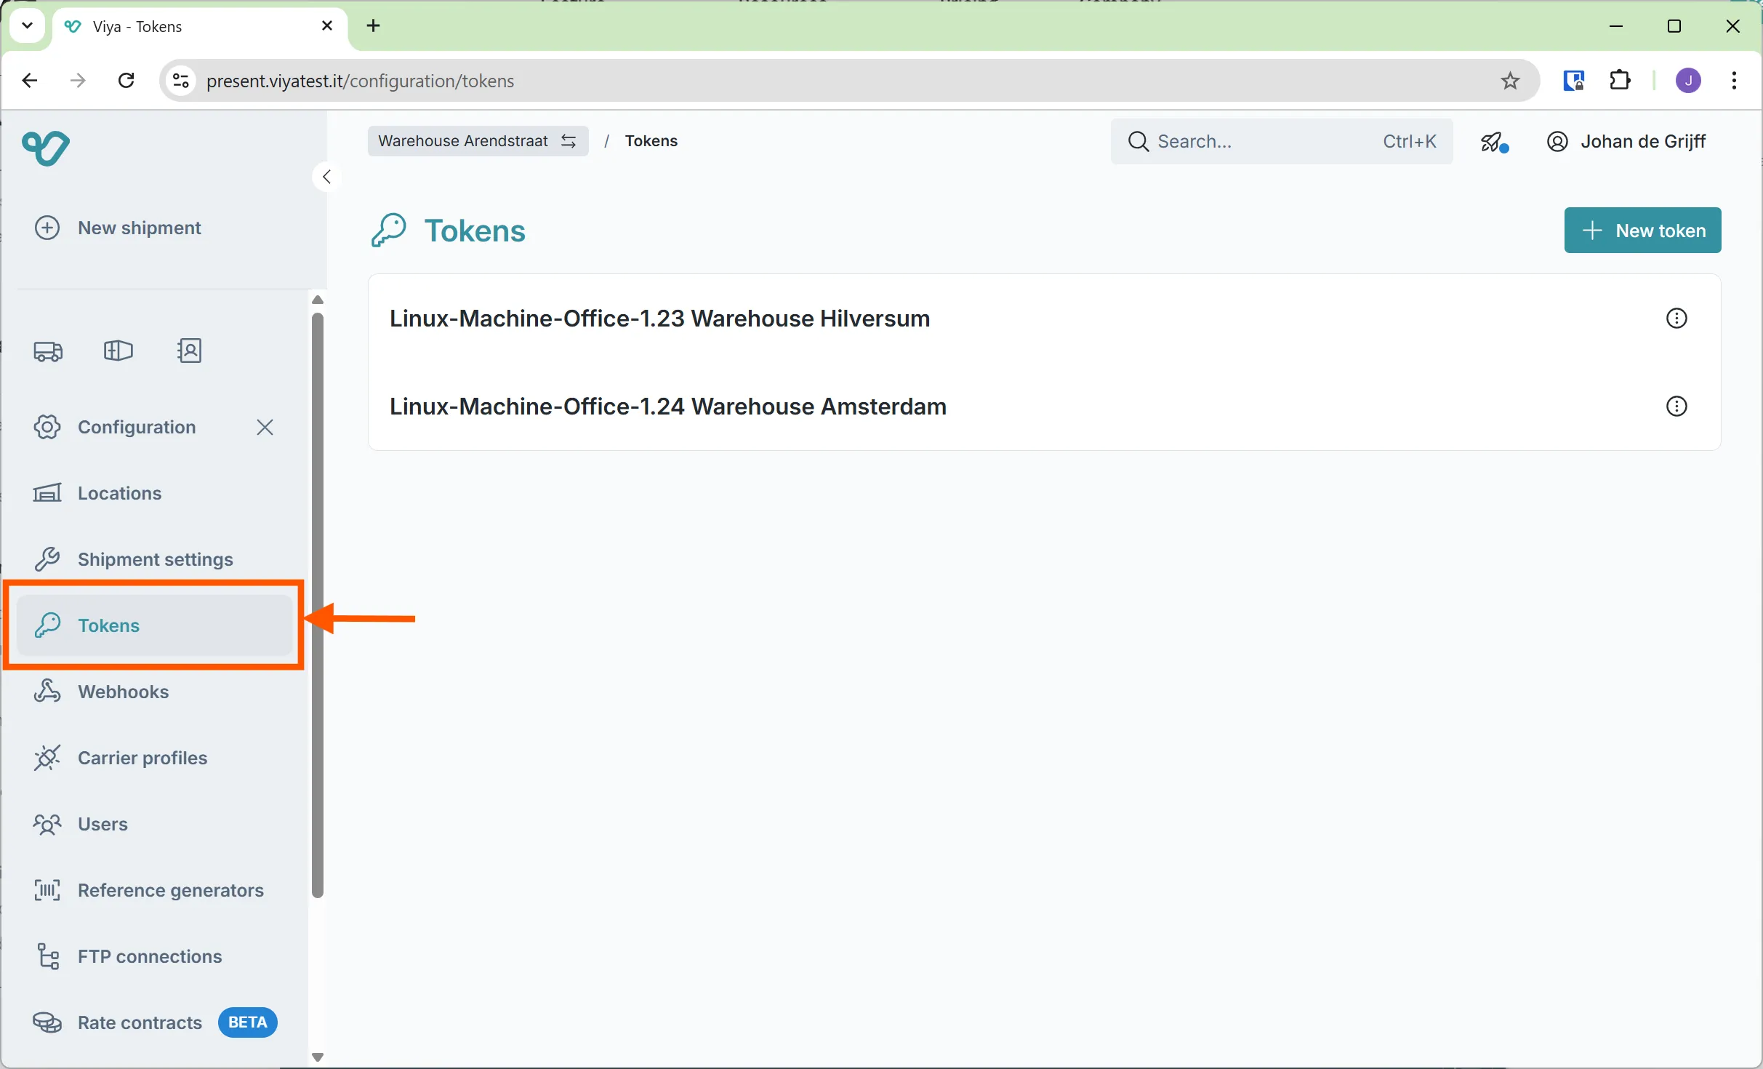The image size is (1763, 1069).
Task: Open the browser extensions puzzle icon
Action: [1620, 81]
